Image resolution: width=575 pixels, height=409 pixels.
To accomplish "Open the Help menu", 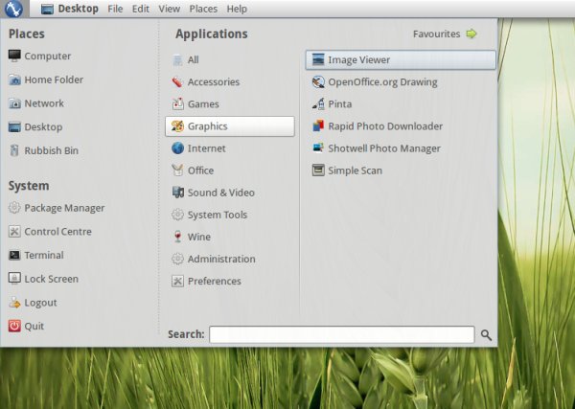I will (x=237, y=9).
